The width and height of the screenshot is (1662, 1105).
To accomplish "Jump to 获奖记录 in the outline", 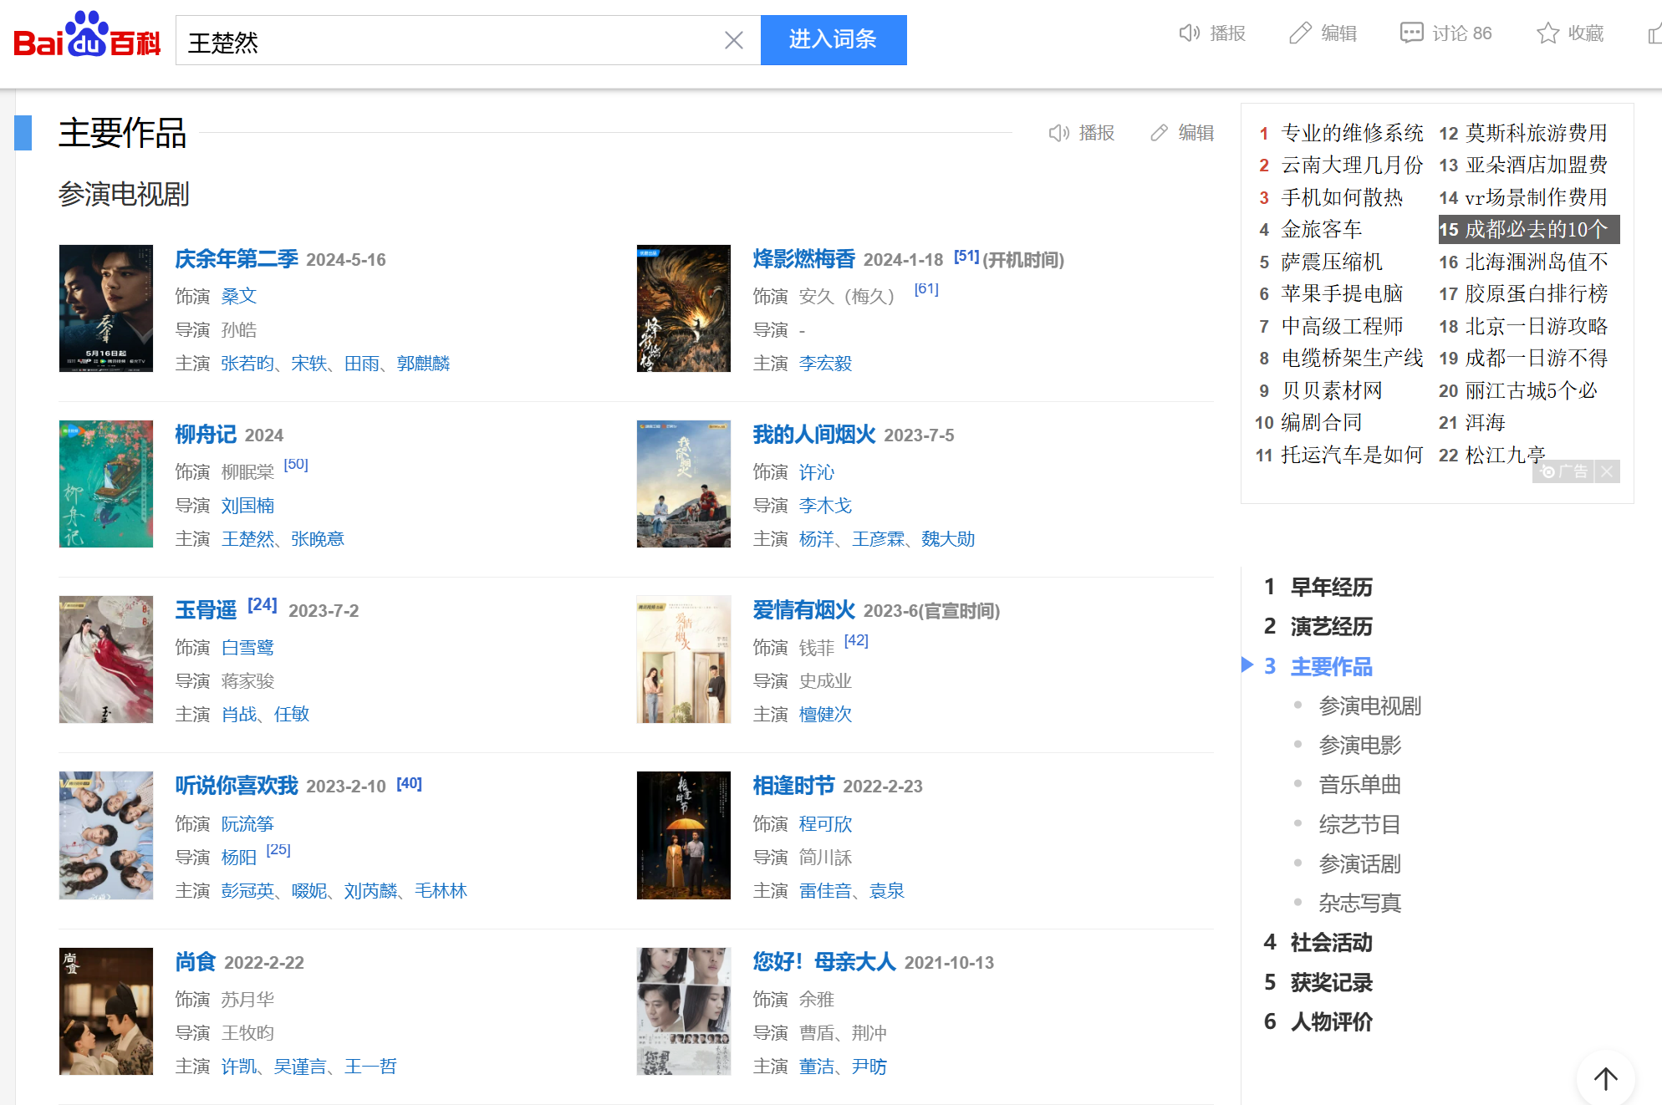I will pos(1332,983).
